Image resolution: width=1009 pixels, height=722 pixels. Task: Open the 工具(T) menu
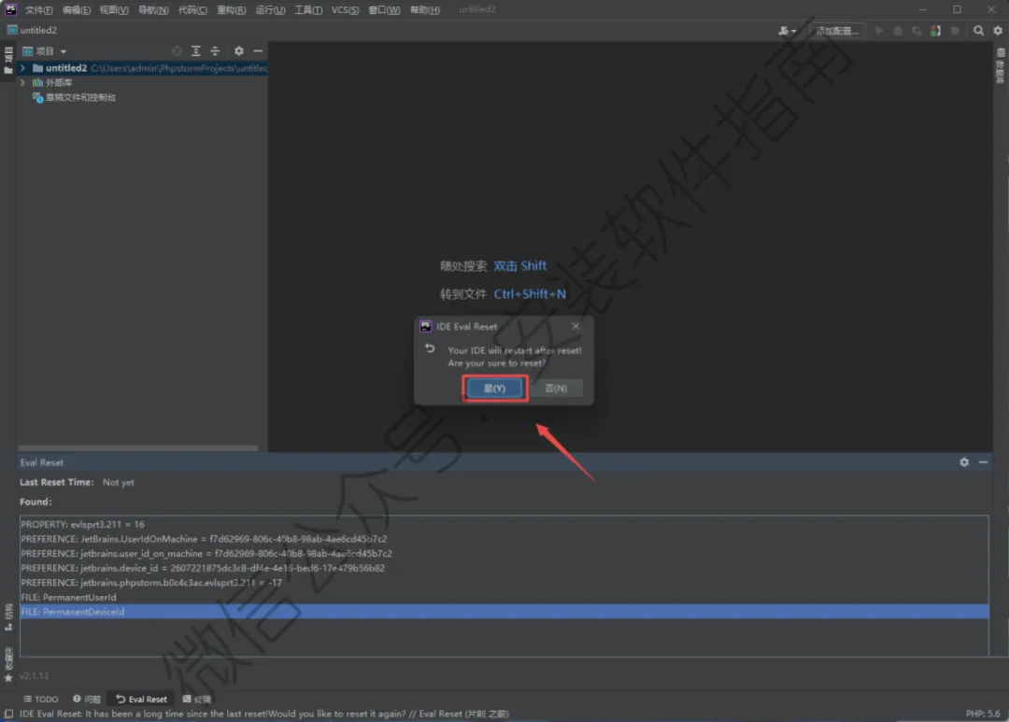pos(308,9)
